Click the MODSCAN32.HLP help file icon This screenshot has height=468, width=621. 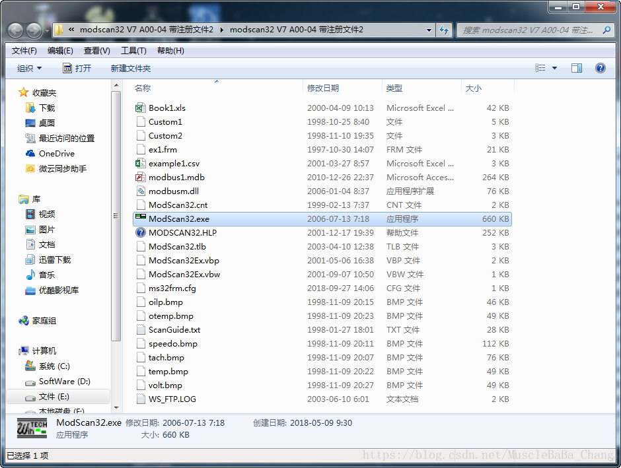point(141,232)
